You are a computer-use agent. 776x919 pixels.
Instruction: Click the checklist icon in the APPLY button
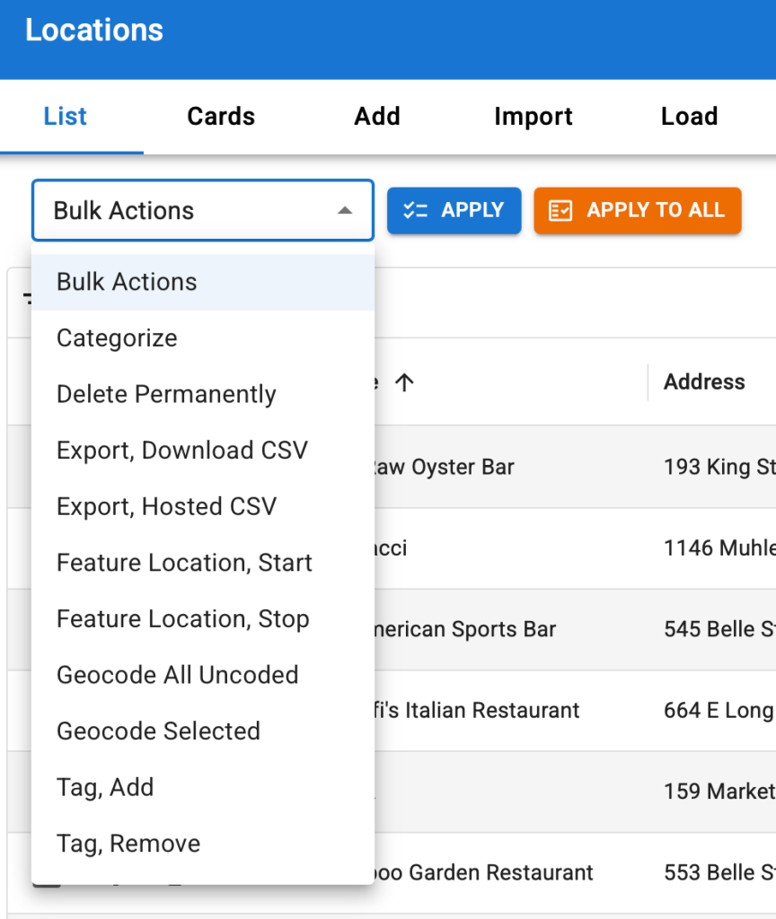coord(415,210)
